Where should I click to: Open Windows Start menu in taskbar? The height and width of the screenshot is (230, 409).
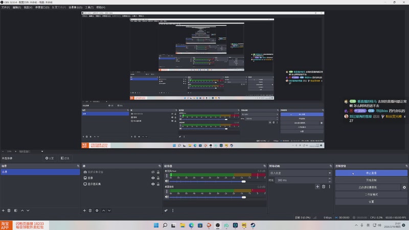(x=156, y=225)
